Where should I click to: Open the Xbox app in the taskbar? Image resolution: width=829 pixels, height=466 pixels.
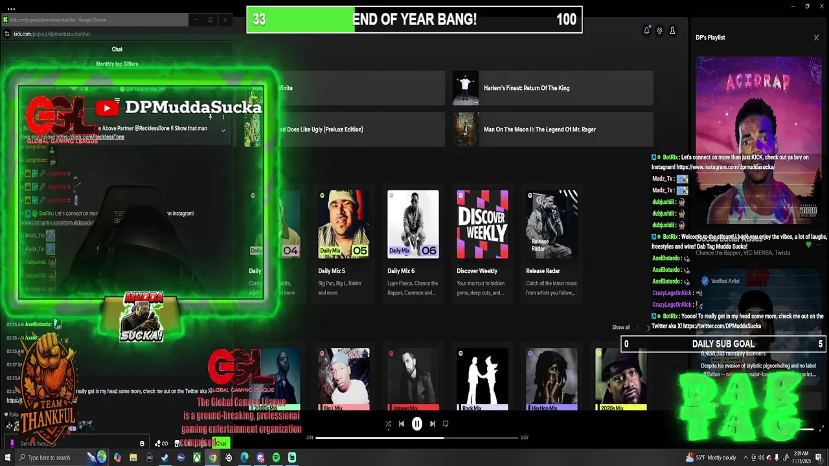197,458
